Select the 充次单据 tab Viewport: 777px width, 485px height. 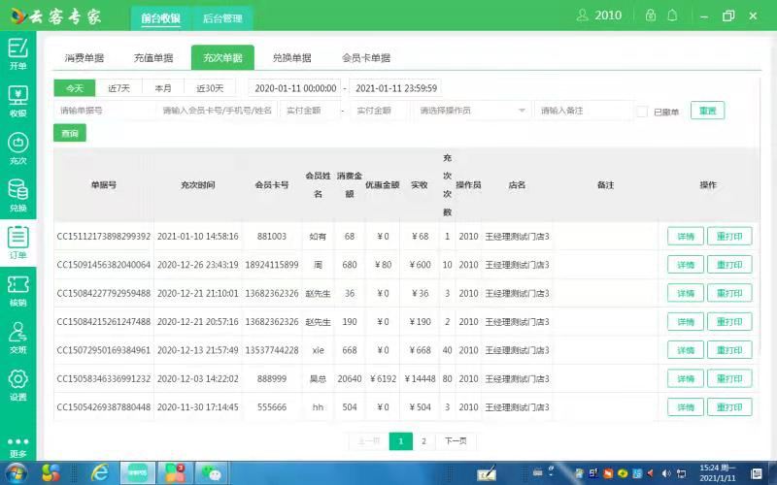222,58
